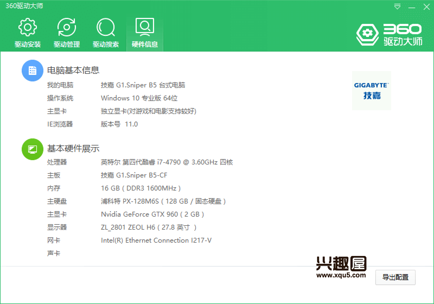
Task: Click the 网卡 label
Action: pyautogui.click(x=54, y=240)
